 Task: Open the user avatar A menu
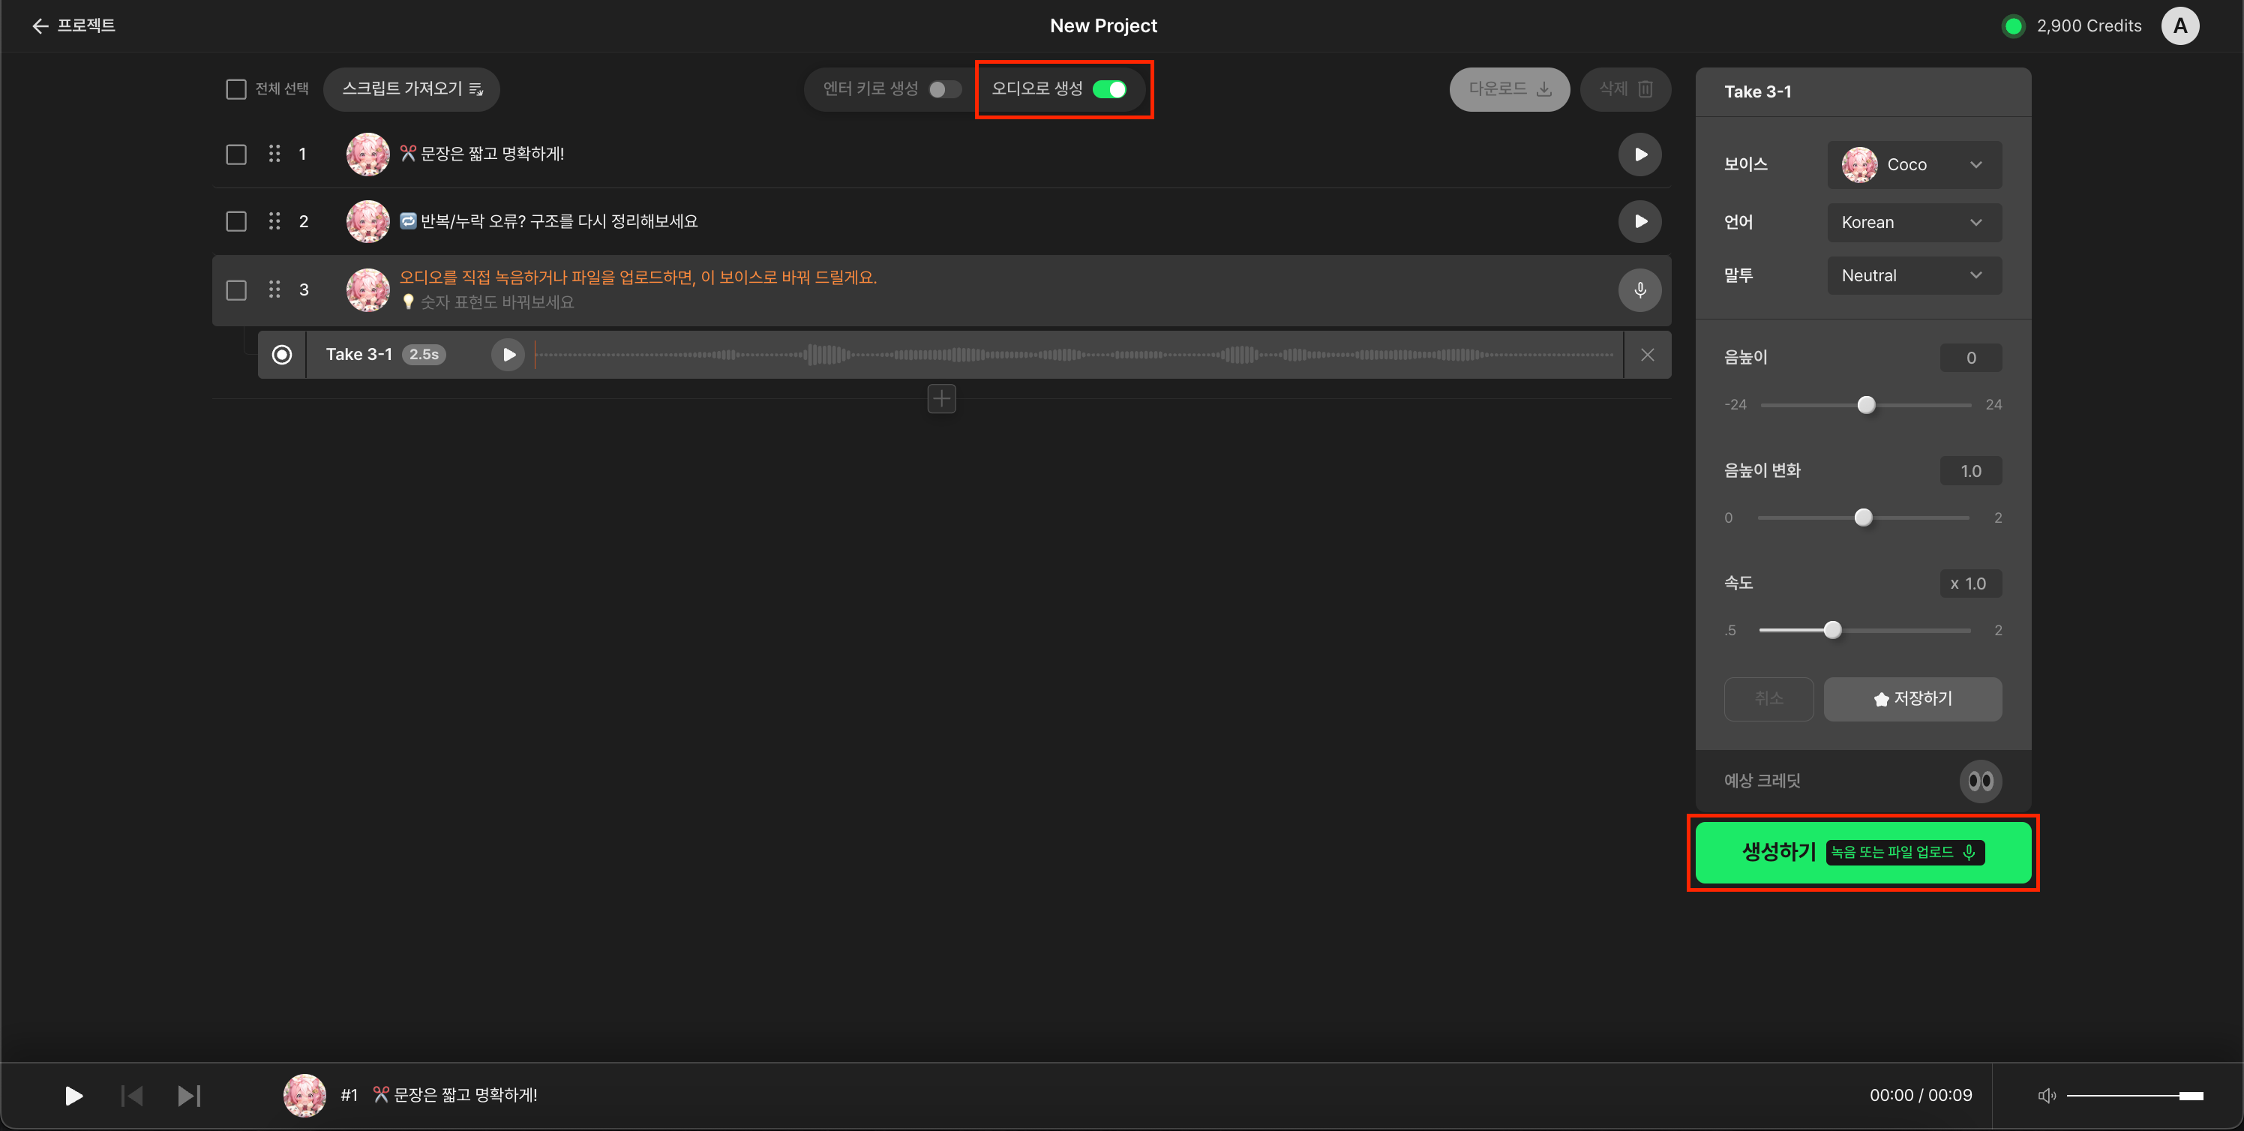(2179, 26)
